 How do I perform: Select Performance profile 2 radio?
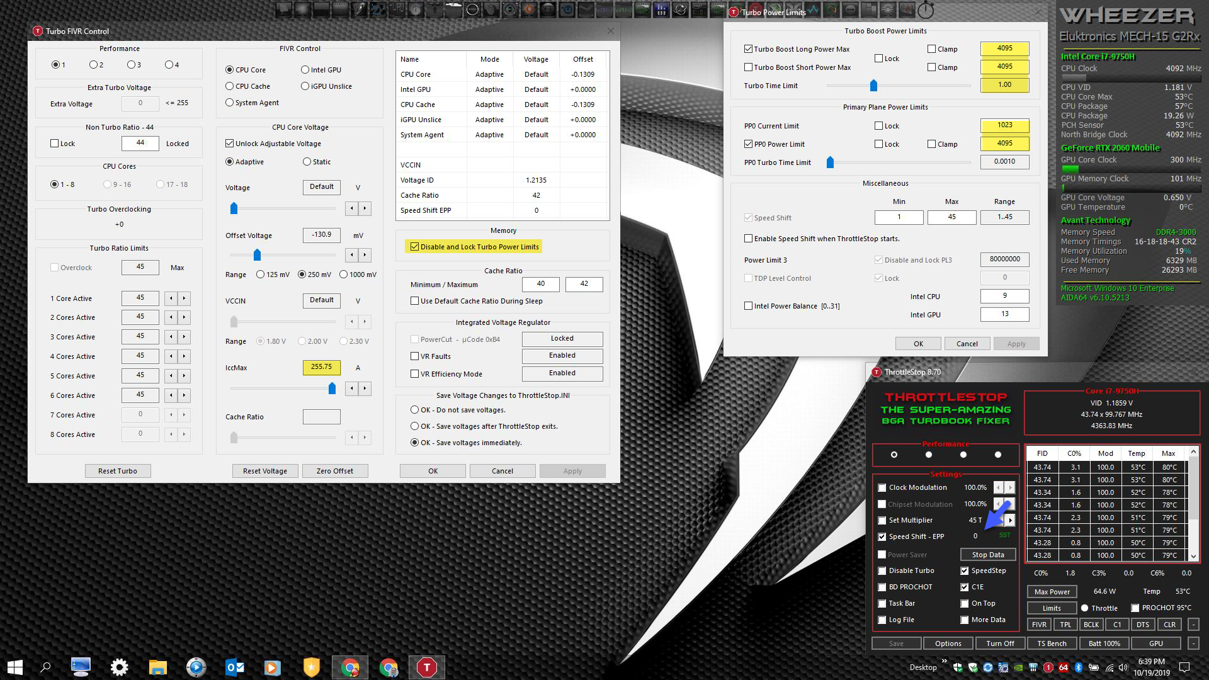93,64
